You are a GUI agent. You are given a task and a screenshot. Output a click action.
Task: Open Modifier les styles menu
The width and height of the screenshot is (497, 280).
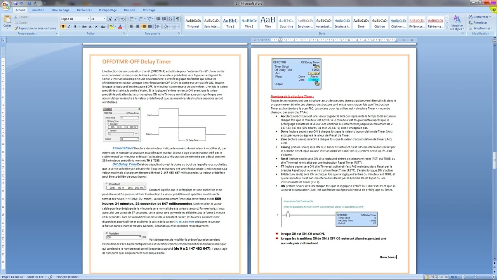457,23
